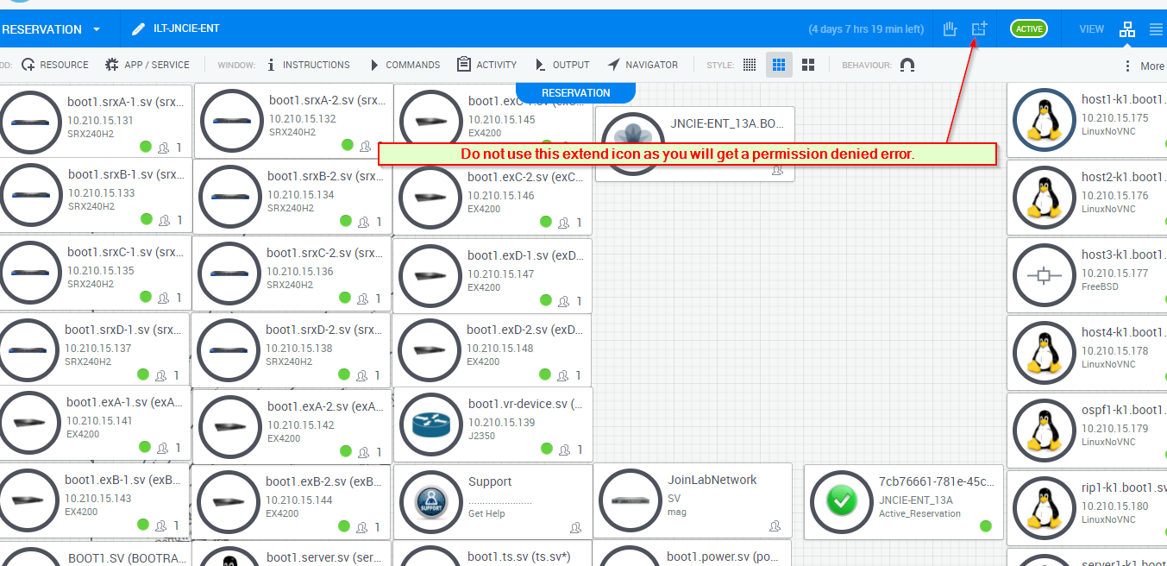1167x566 pixels.
Task: Toggle the magnet snap behaviour
Action: point(907,65)
